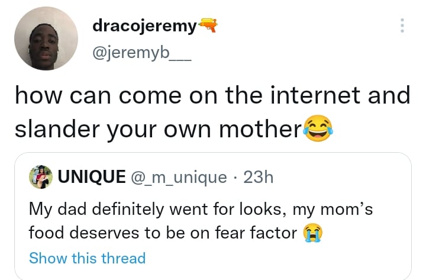Click the "food deserves to be on fear factor" line
Viewport: 426px width, 280px height.
163,233
